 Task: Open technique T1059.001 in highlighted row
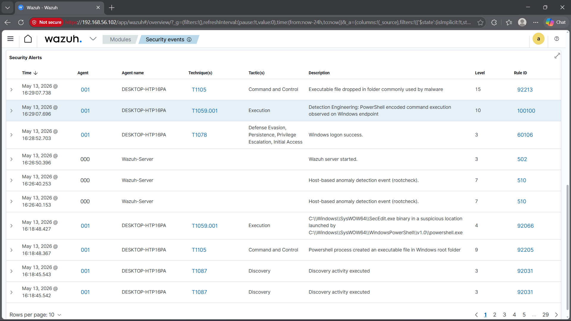[x=205, y=111]
